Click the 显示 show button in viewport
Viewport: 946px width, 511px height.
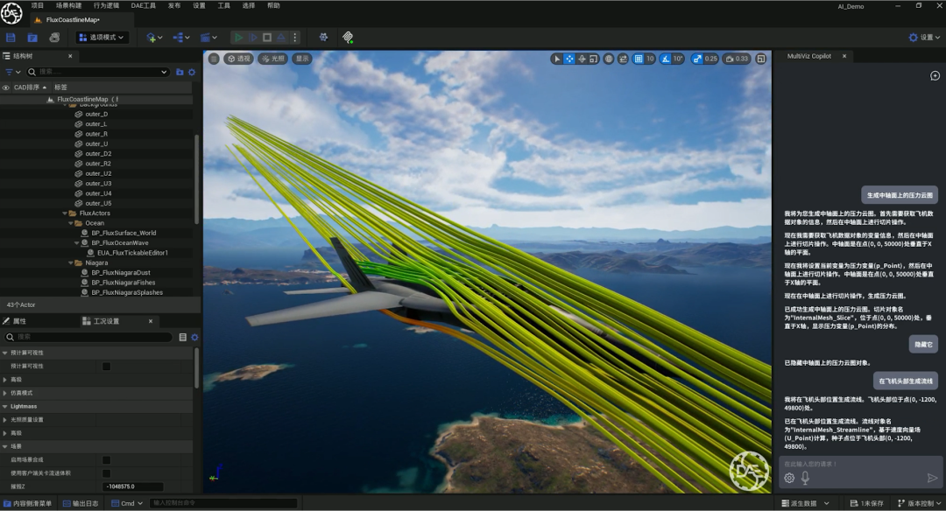pos(302,59)
